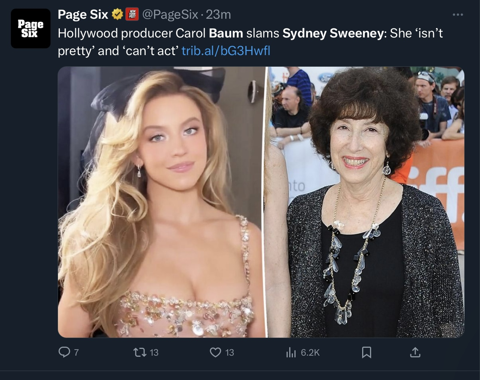480x380 pixels.
Task: Click the @PageSix handle
Action: (170, 15)
